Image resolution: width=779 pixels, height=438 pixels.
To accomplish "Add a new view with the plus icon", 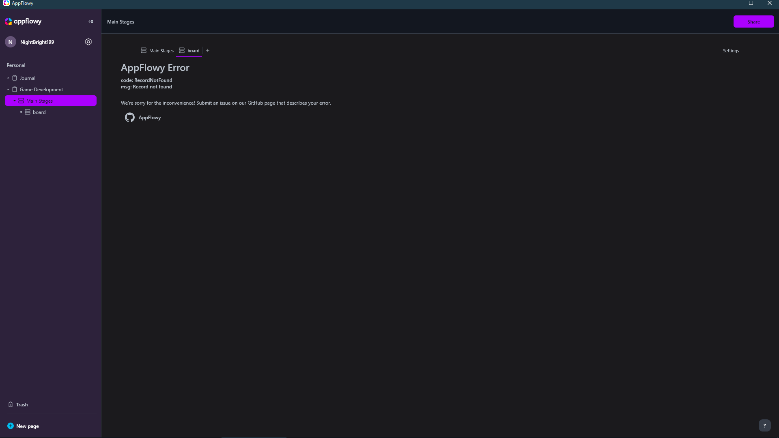I will [x=207, y=50].
